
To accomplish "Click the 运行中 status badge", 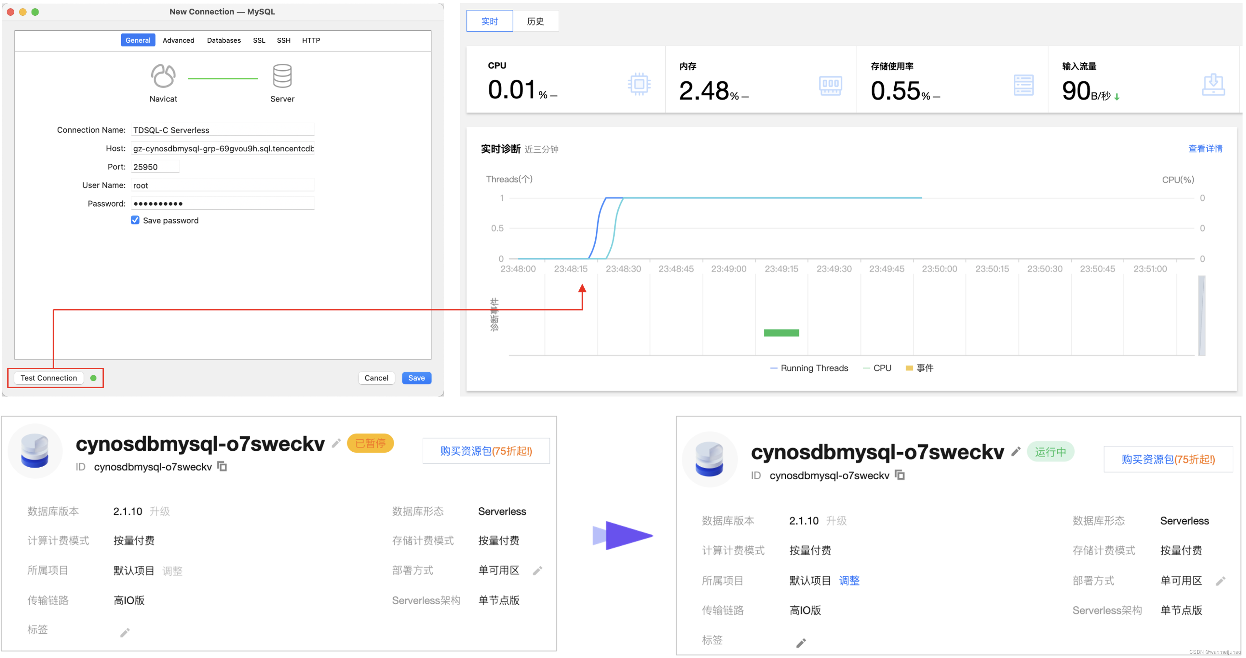I will click(1050, 451).
